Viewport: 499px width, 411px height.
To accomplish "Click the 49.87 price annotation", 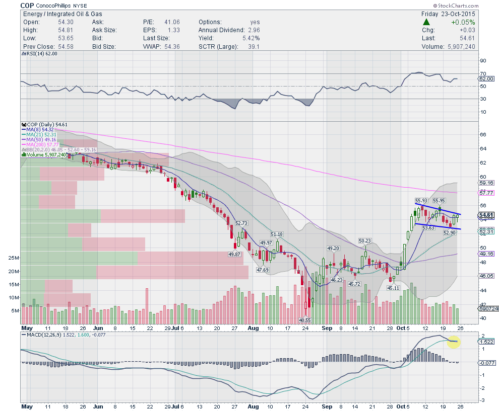I will coord(234,254).
